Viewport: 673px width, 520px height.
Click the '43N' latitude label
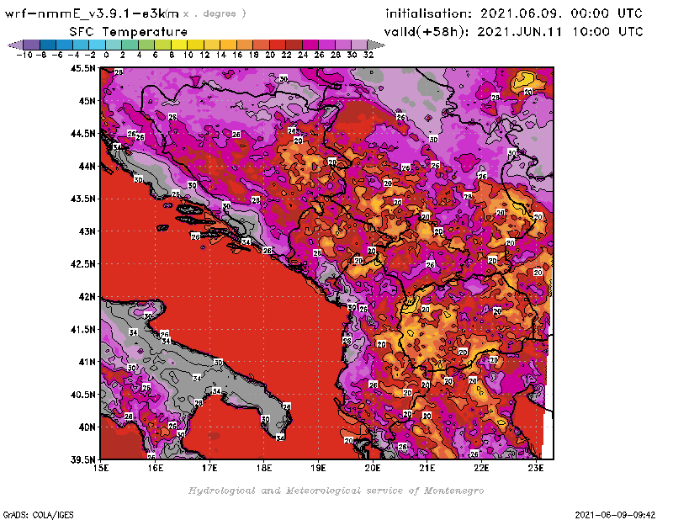[87, 231]
